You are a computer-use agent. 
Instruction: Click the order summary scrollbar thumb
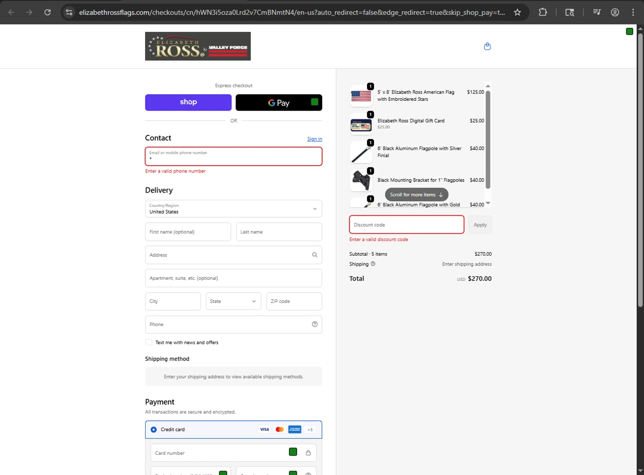click(488, 139)
